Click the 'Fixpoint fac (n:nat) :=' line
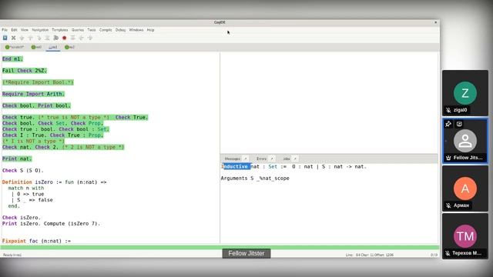Viewport: 493px width, 277px height. 36,241
